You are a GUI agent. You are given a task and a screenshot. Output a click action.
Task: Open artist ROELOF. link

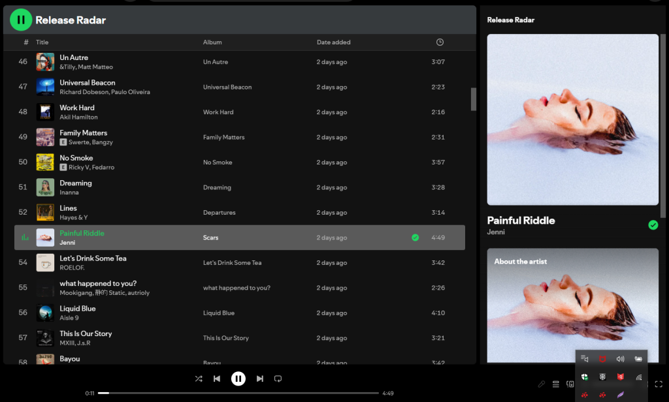tap(72, 268)
